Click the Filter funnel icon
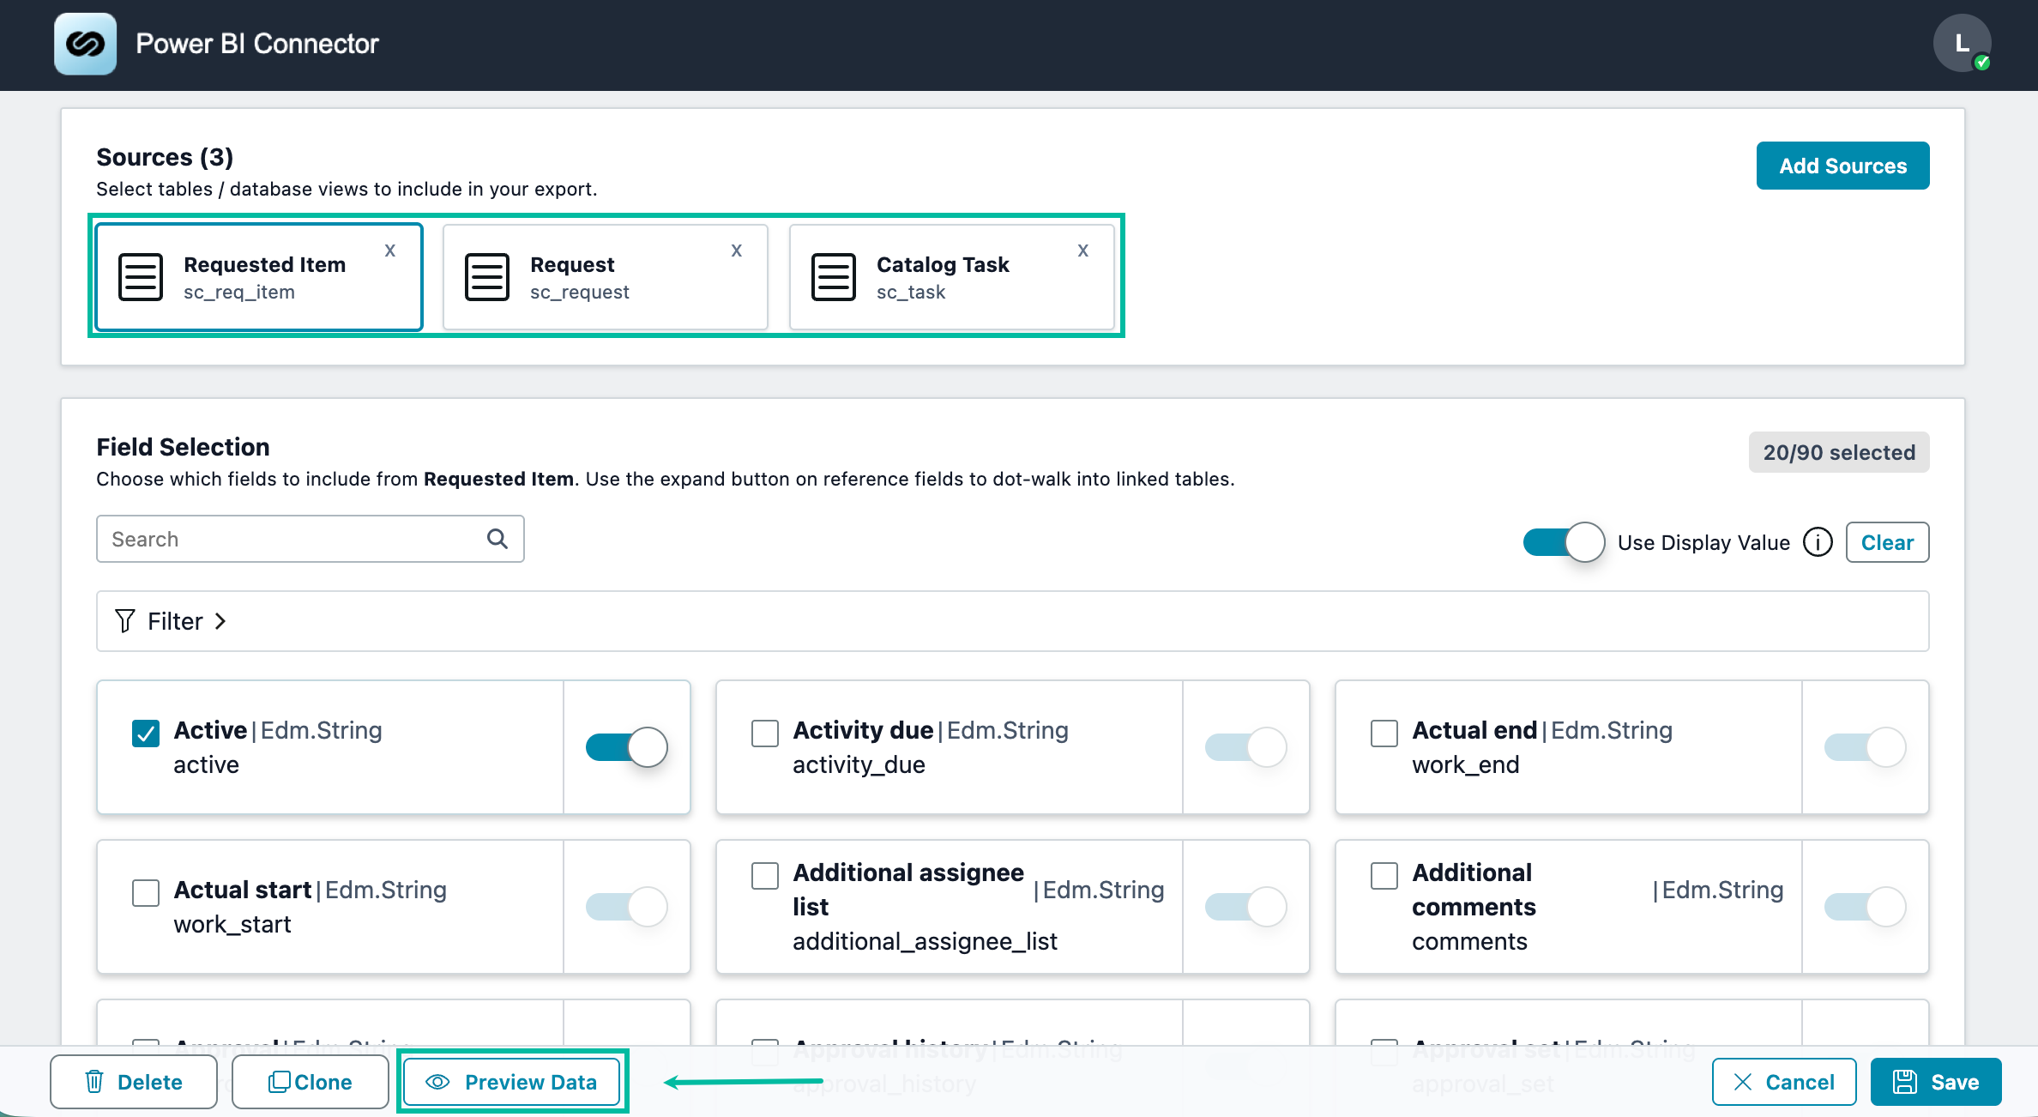Image resolution: width=2038 pixels, height=1117 pixels. click(125, 620)
